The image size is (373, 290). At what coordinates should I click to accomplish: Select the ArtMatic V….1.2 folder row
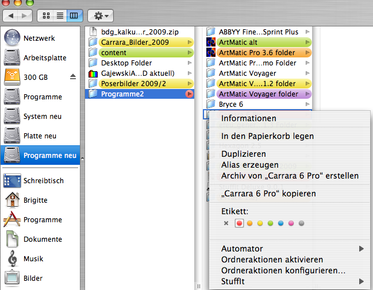click(258, 84)
